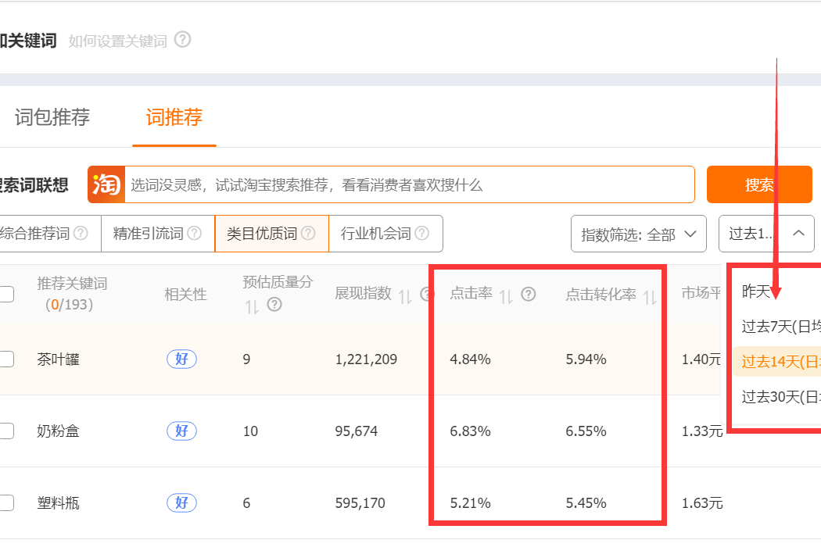Click the 好 relevance badge for 塑料瓶
Image resolution: width=821 pixels, height=547 pixels.
click(x=181, y=504)
